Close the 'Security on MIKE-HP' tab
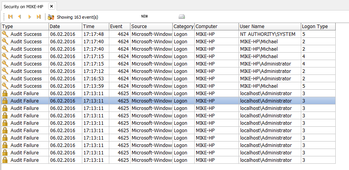 pyautogui.click(x=51, y=6)
